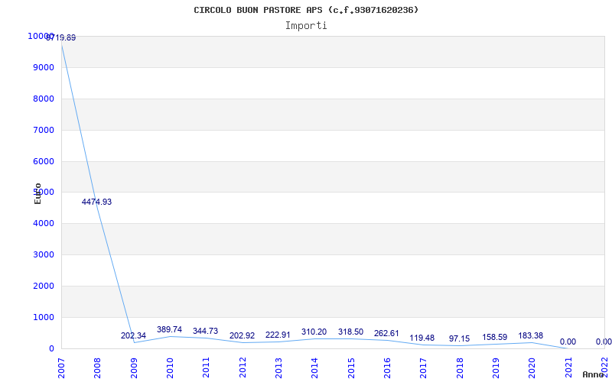Select the 202.34 data label

pyautogui.click(x=133, y=335)
